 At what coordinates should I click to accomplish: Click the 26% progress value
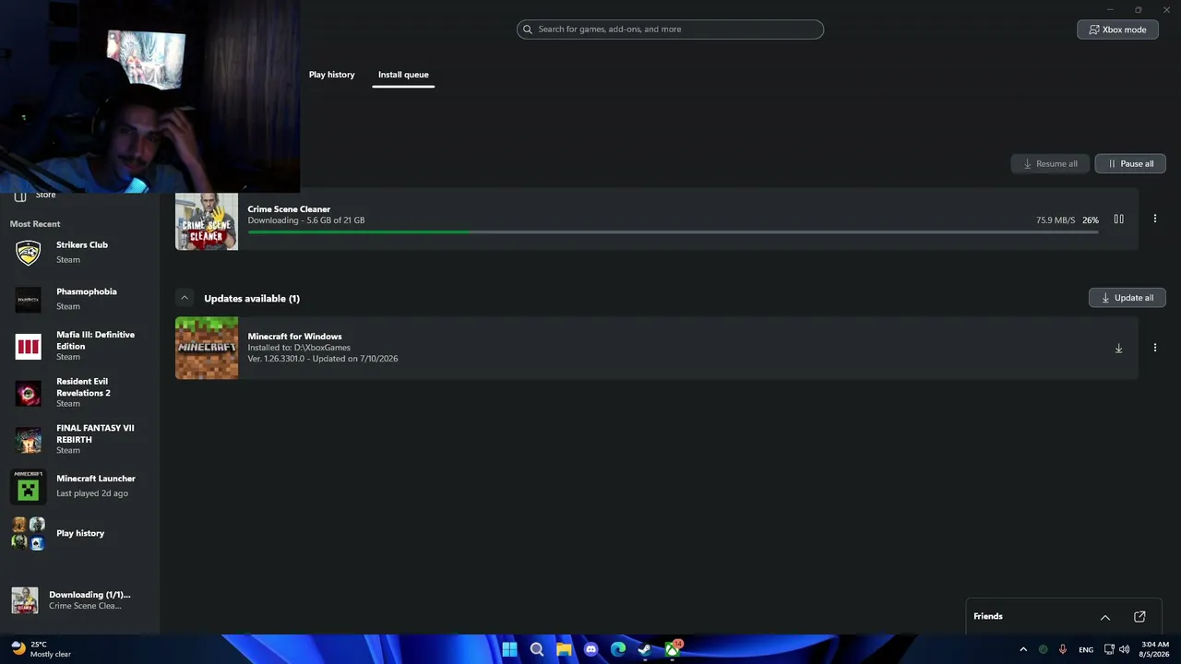tap(1091, 220)
